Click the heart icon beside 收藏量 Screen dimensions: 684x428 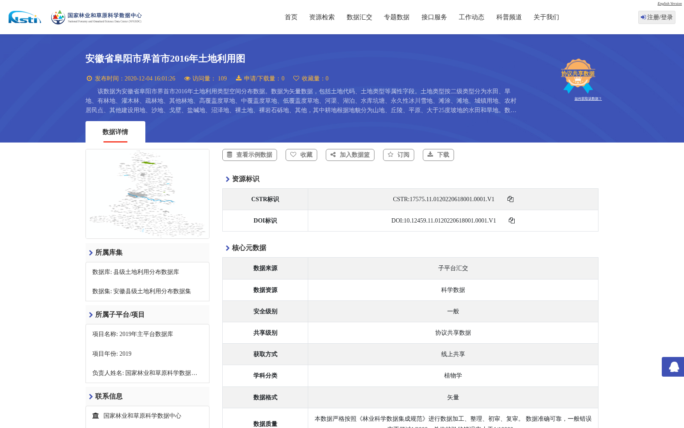(x=296, y=78)
